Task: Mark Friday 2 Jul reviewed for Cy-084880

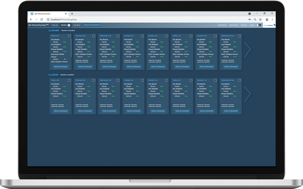Action: tap(183, 67)
